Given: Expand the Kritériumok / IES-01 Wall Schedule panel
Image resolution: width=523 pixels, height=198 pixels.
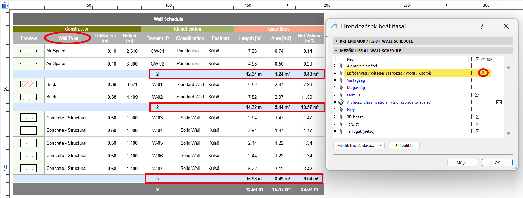Looking at the screenshot, I should (x=337, y=41).
